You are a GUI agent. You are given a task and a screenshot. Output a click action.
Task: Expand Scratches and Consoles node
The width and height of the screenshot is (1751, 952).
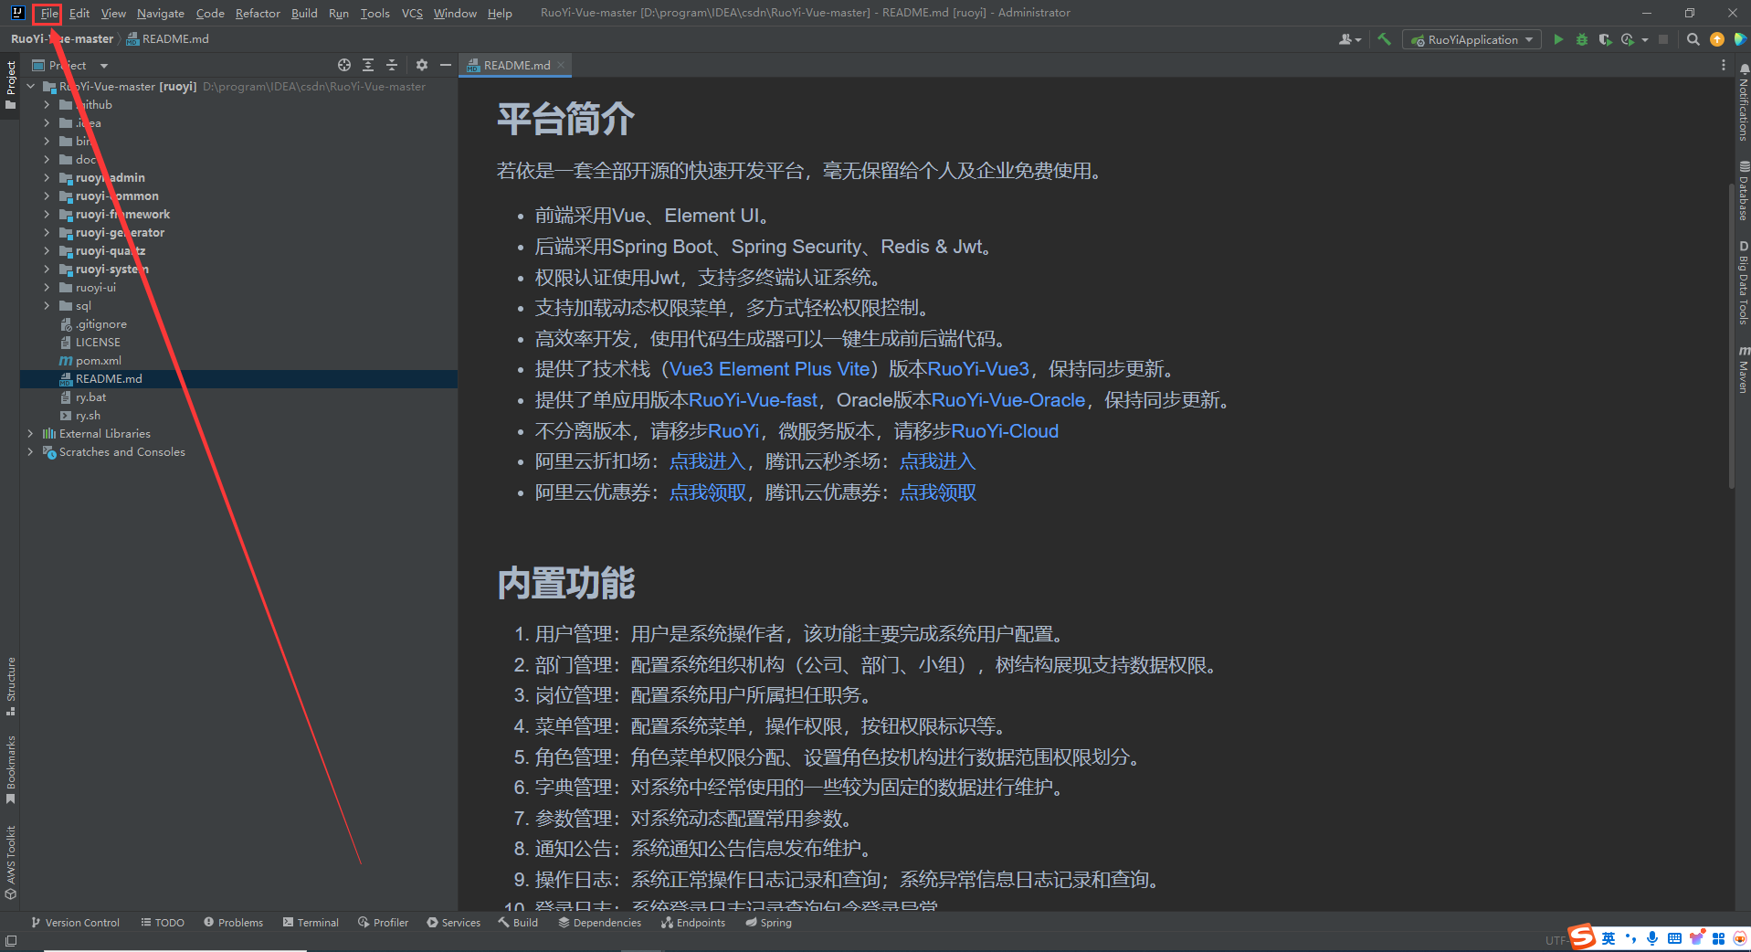click(31, 451)
